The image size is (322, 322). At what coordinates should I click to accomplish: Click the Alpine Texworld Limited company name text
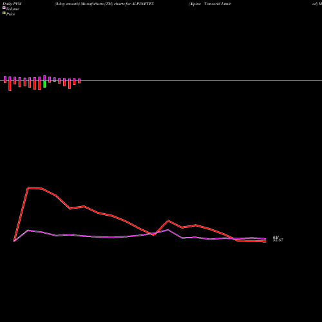(209, 4)
